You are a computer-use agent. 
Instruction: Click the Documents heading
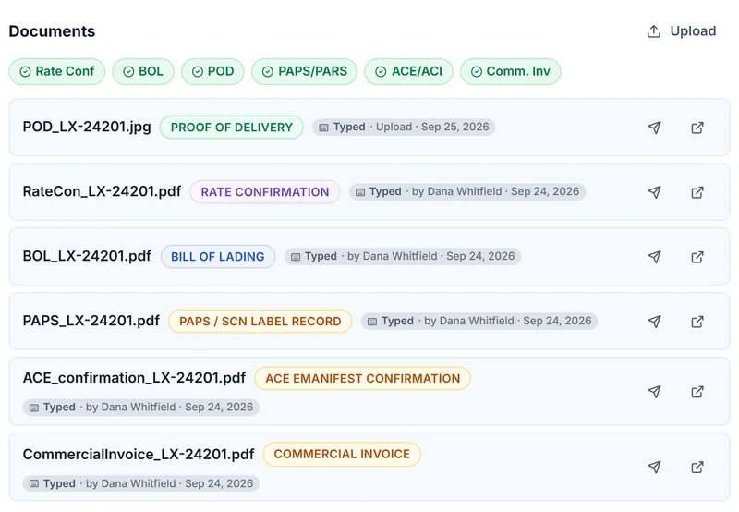pyautogui.click(x=52, y=31)
